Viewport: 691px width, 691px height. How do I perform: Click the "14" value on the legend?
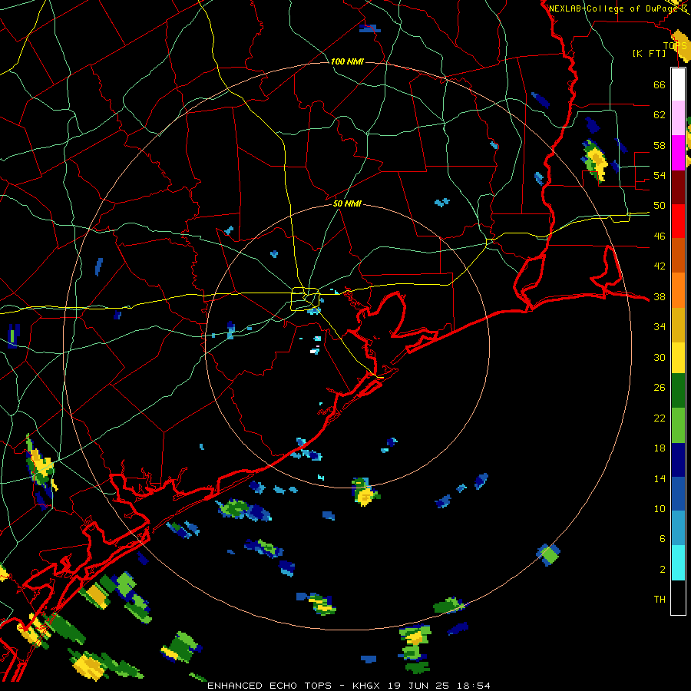(x=660, y=478)
